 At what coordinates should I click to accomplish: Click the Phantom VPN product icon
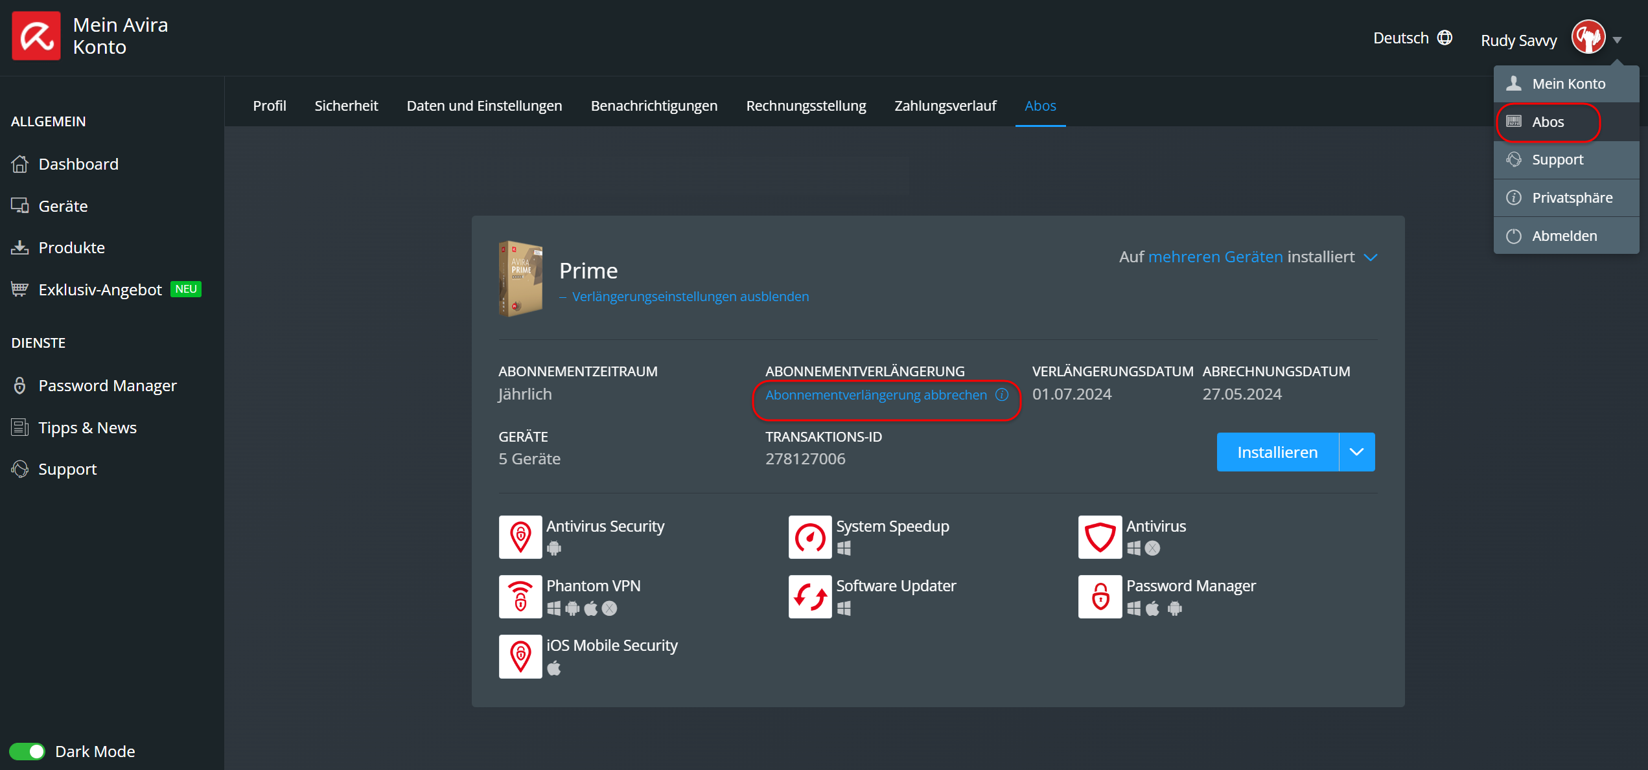point(520,596)
